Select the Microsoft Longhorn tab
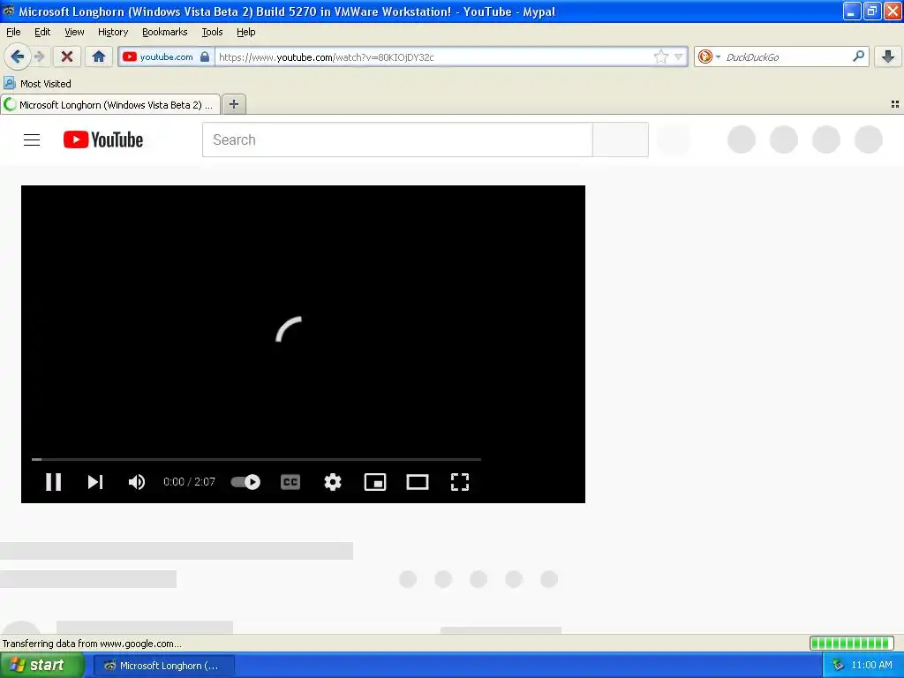The height and width of the screenshot is (678, 904). 110,104
